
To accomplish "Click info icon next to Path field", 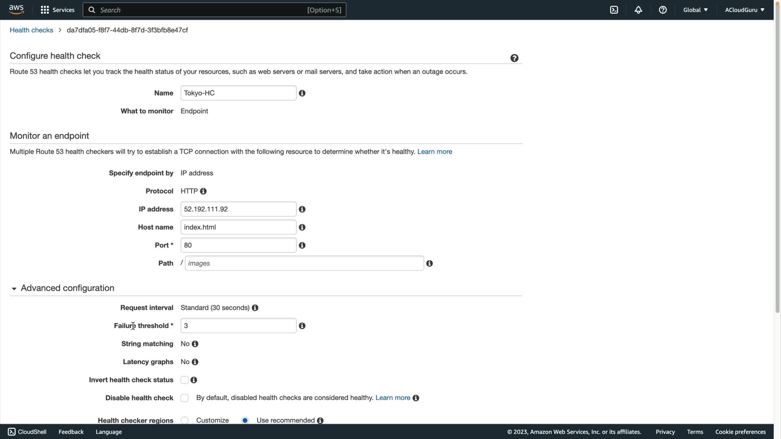I will tap(429, 263).
